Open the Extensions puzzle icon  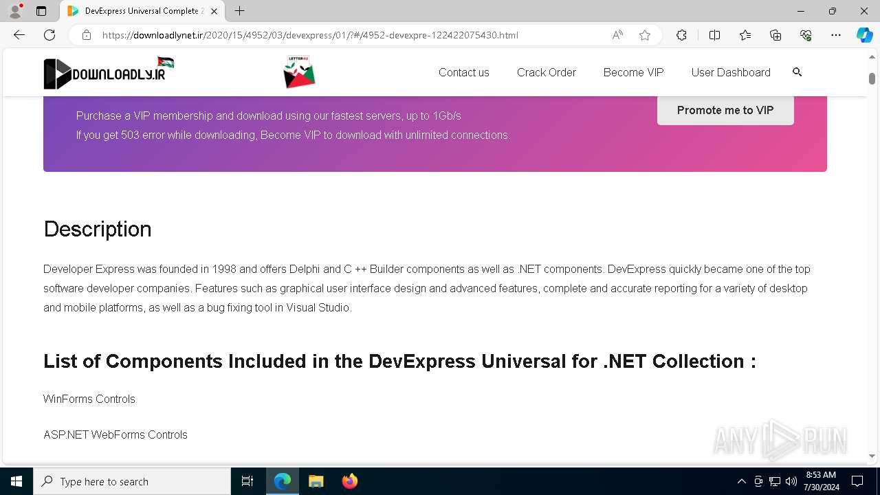[681, 35]
